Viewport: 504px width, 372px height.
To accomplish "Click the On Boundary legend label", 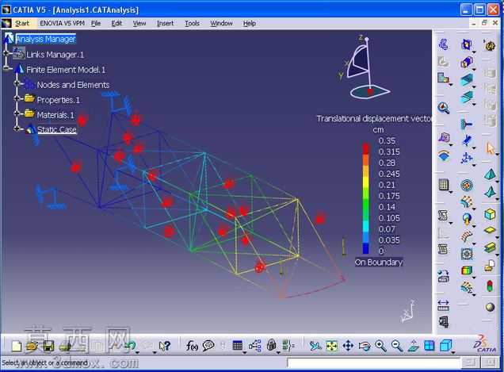I will tap(379, 262).
